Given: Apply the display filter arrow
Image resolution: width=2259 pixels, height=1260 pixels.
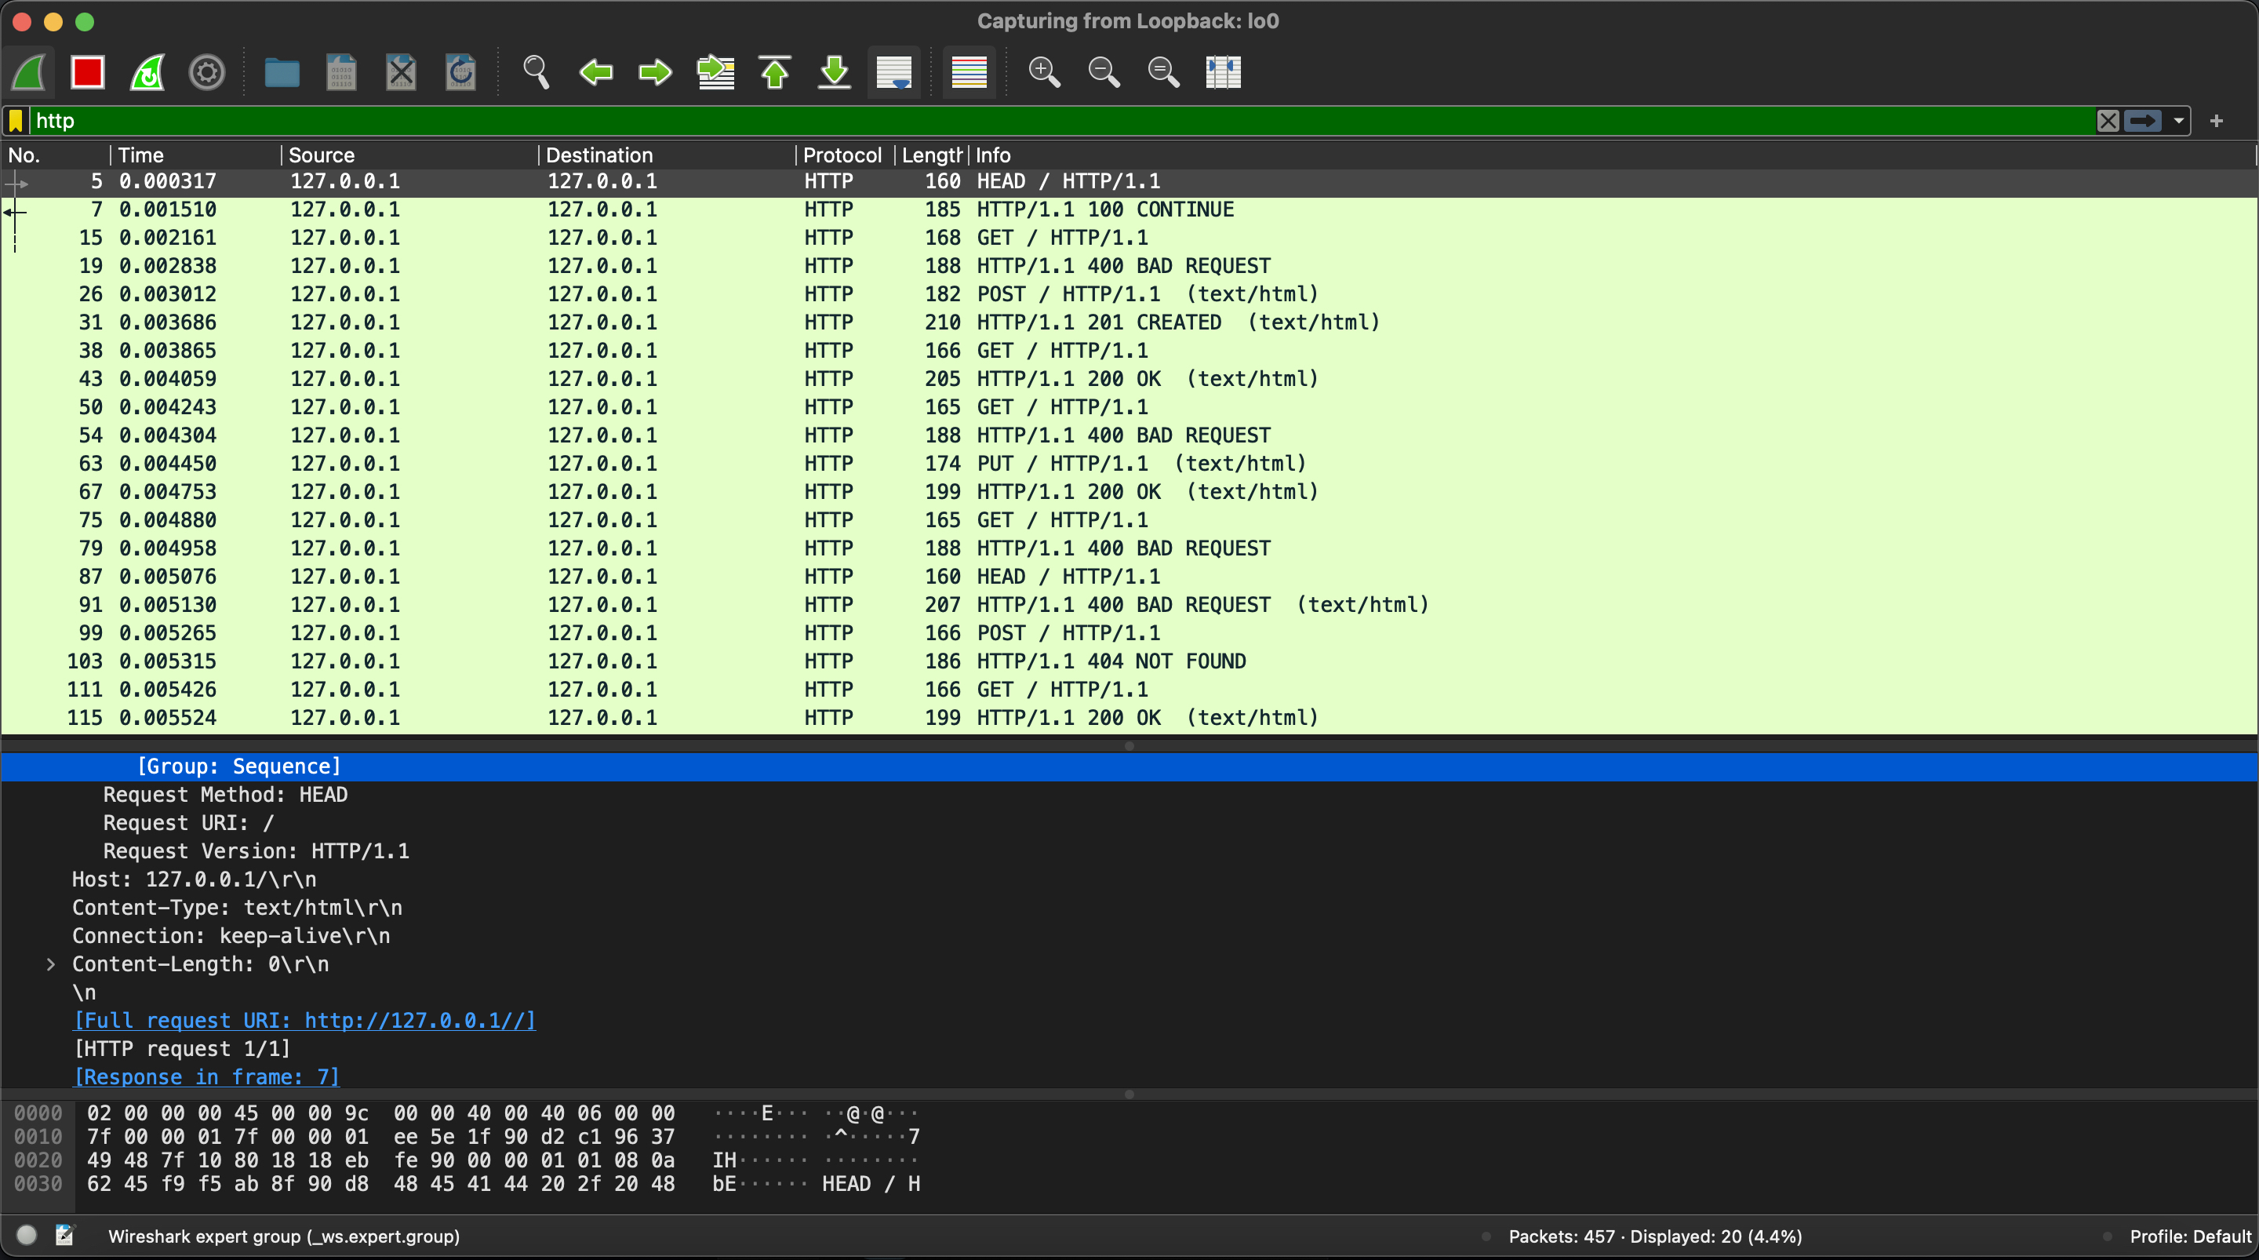Looking at the screenshot, I should coord(2142,120).
